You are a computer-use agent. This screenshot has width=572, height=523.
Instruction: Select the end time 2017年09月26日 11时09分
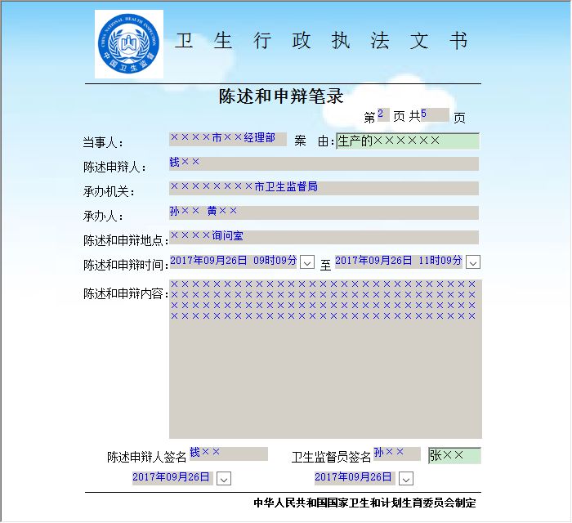[399, 261]
